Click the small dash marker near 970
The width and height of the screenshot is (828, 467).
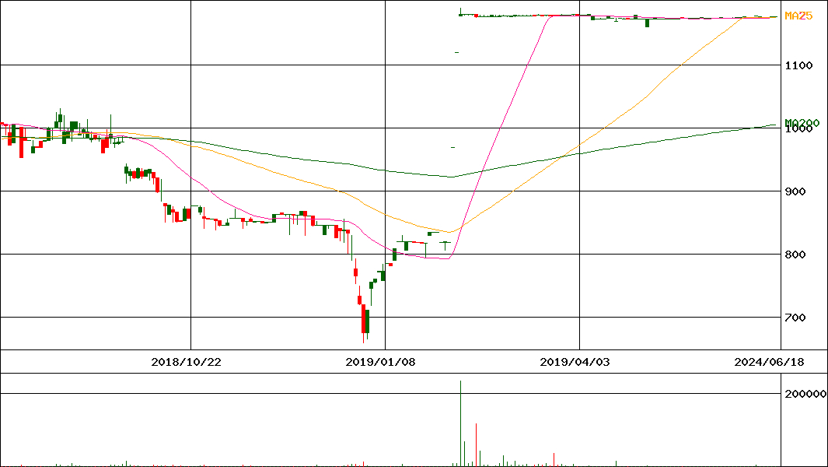(x=452, y=147)
